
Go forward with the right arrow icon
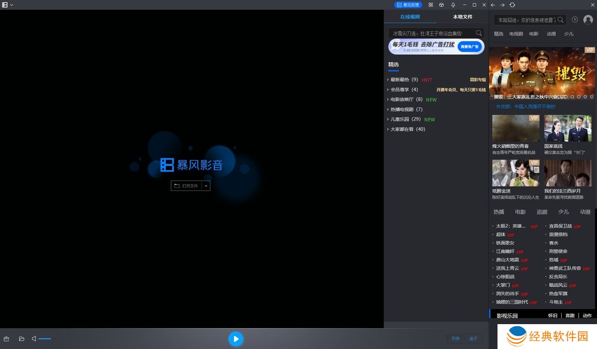(502, 4)
